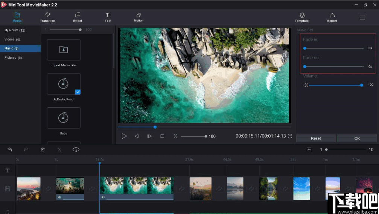Play the preview video
Viewport: 379px width, 214px height.
click(x=124, y=136)
